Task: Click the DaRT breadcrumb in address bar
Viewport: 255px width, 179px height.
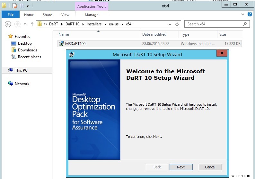Action: [54, 24]
